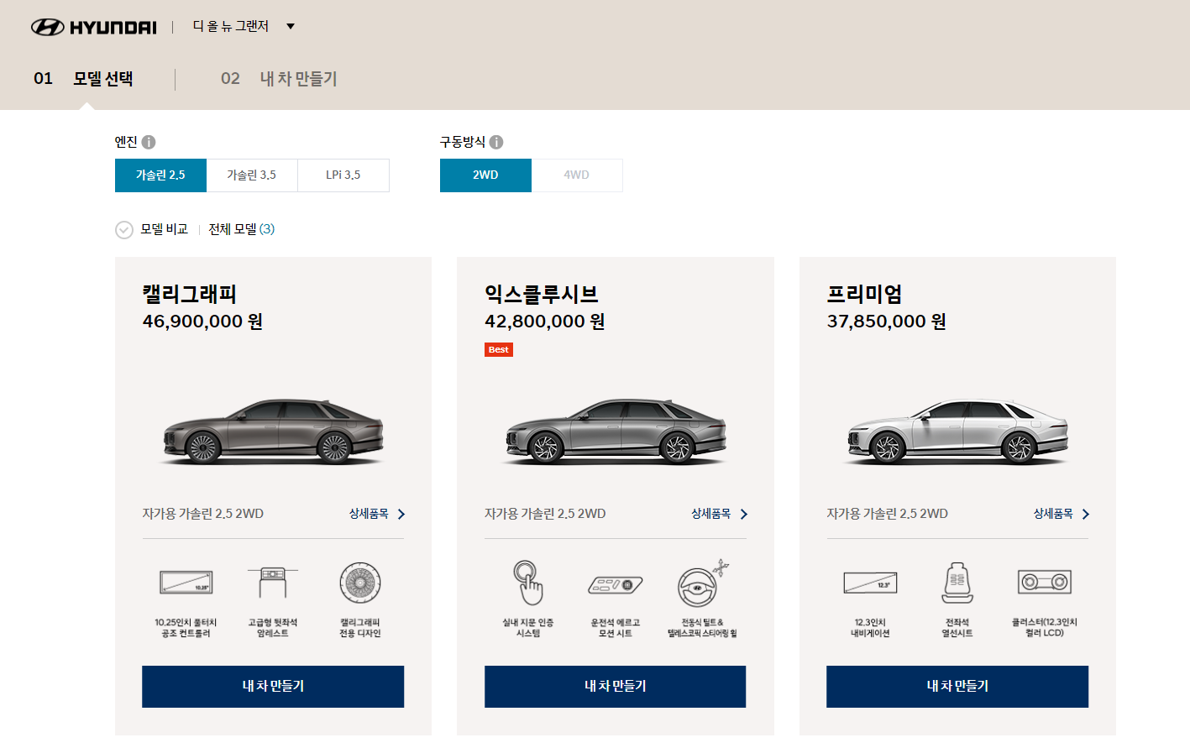Click the 전좌석 열선시트 icon
This screenshot has height=748, width=1190.
(x=957, y=583)
